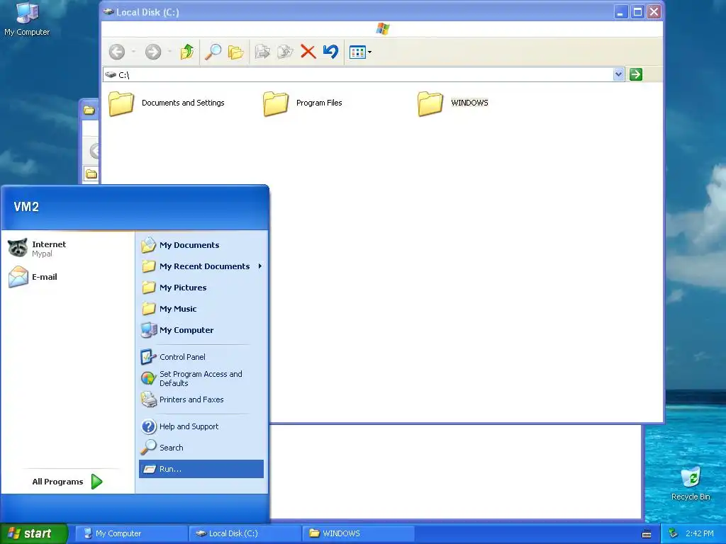Screen dimensions: 726x544
Task: Click folder icon of the background window
Action: coord(89,110)
